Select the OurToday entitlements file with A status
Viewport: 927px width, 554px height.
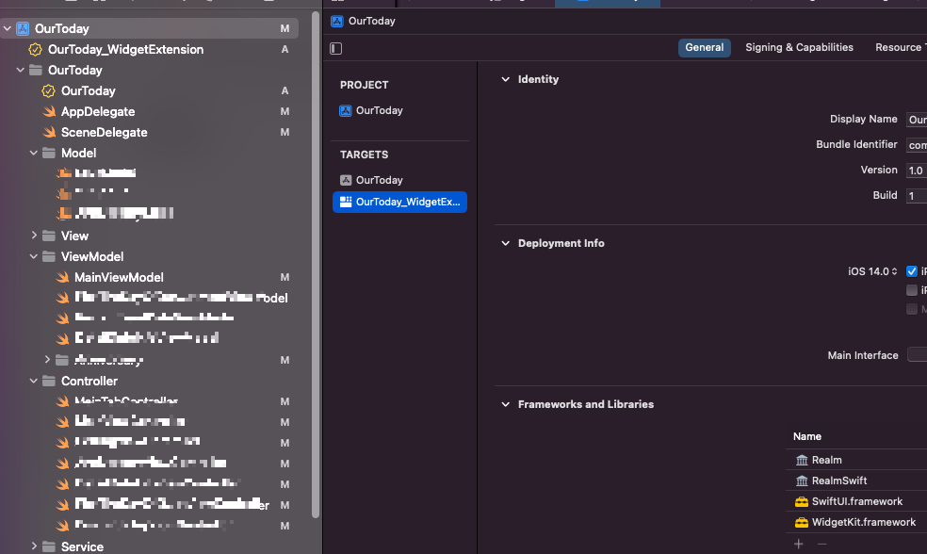click(x=89, y=91)
